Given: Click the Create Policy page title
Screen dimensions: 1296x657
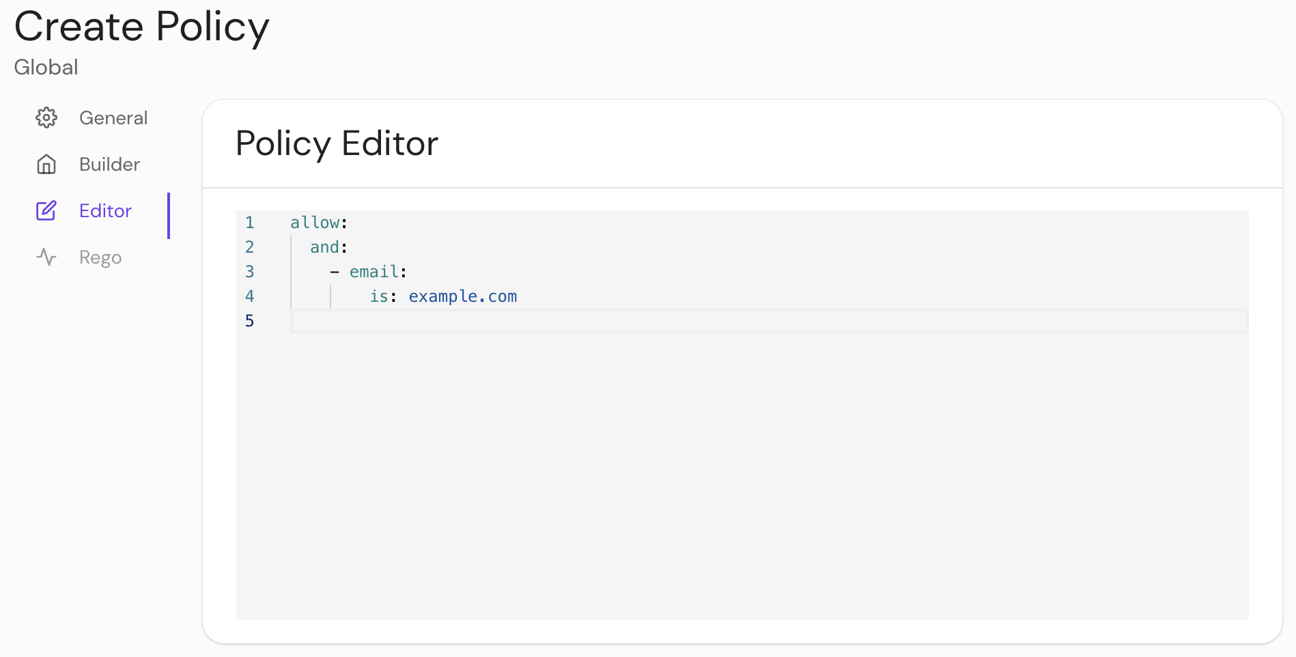Looking at the screenshot, I should coord(142,27).
